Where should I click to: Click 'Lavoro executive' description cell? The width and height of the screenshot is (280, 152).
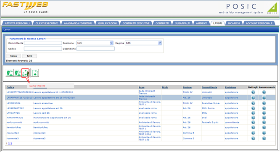click(43, 103)
